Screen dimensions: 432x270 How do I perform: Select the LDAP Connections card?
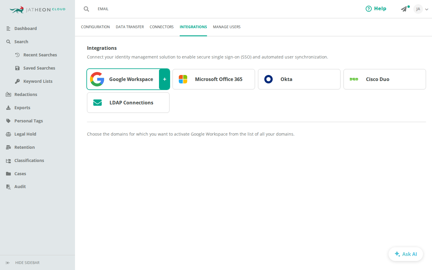pyautogui.click(x=128, y=103)
